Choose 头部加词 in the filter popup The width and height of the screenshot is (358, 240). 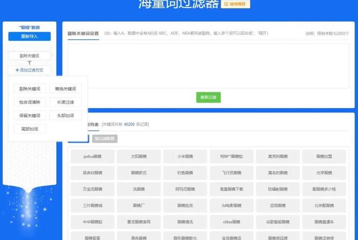coord(65,115)
